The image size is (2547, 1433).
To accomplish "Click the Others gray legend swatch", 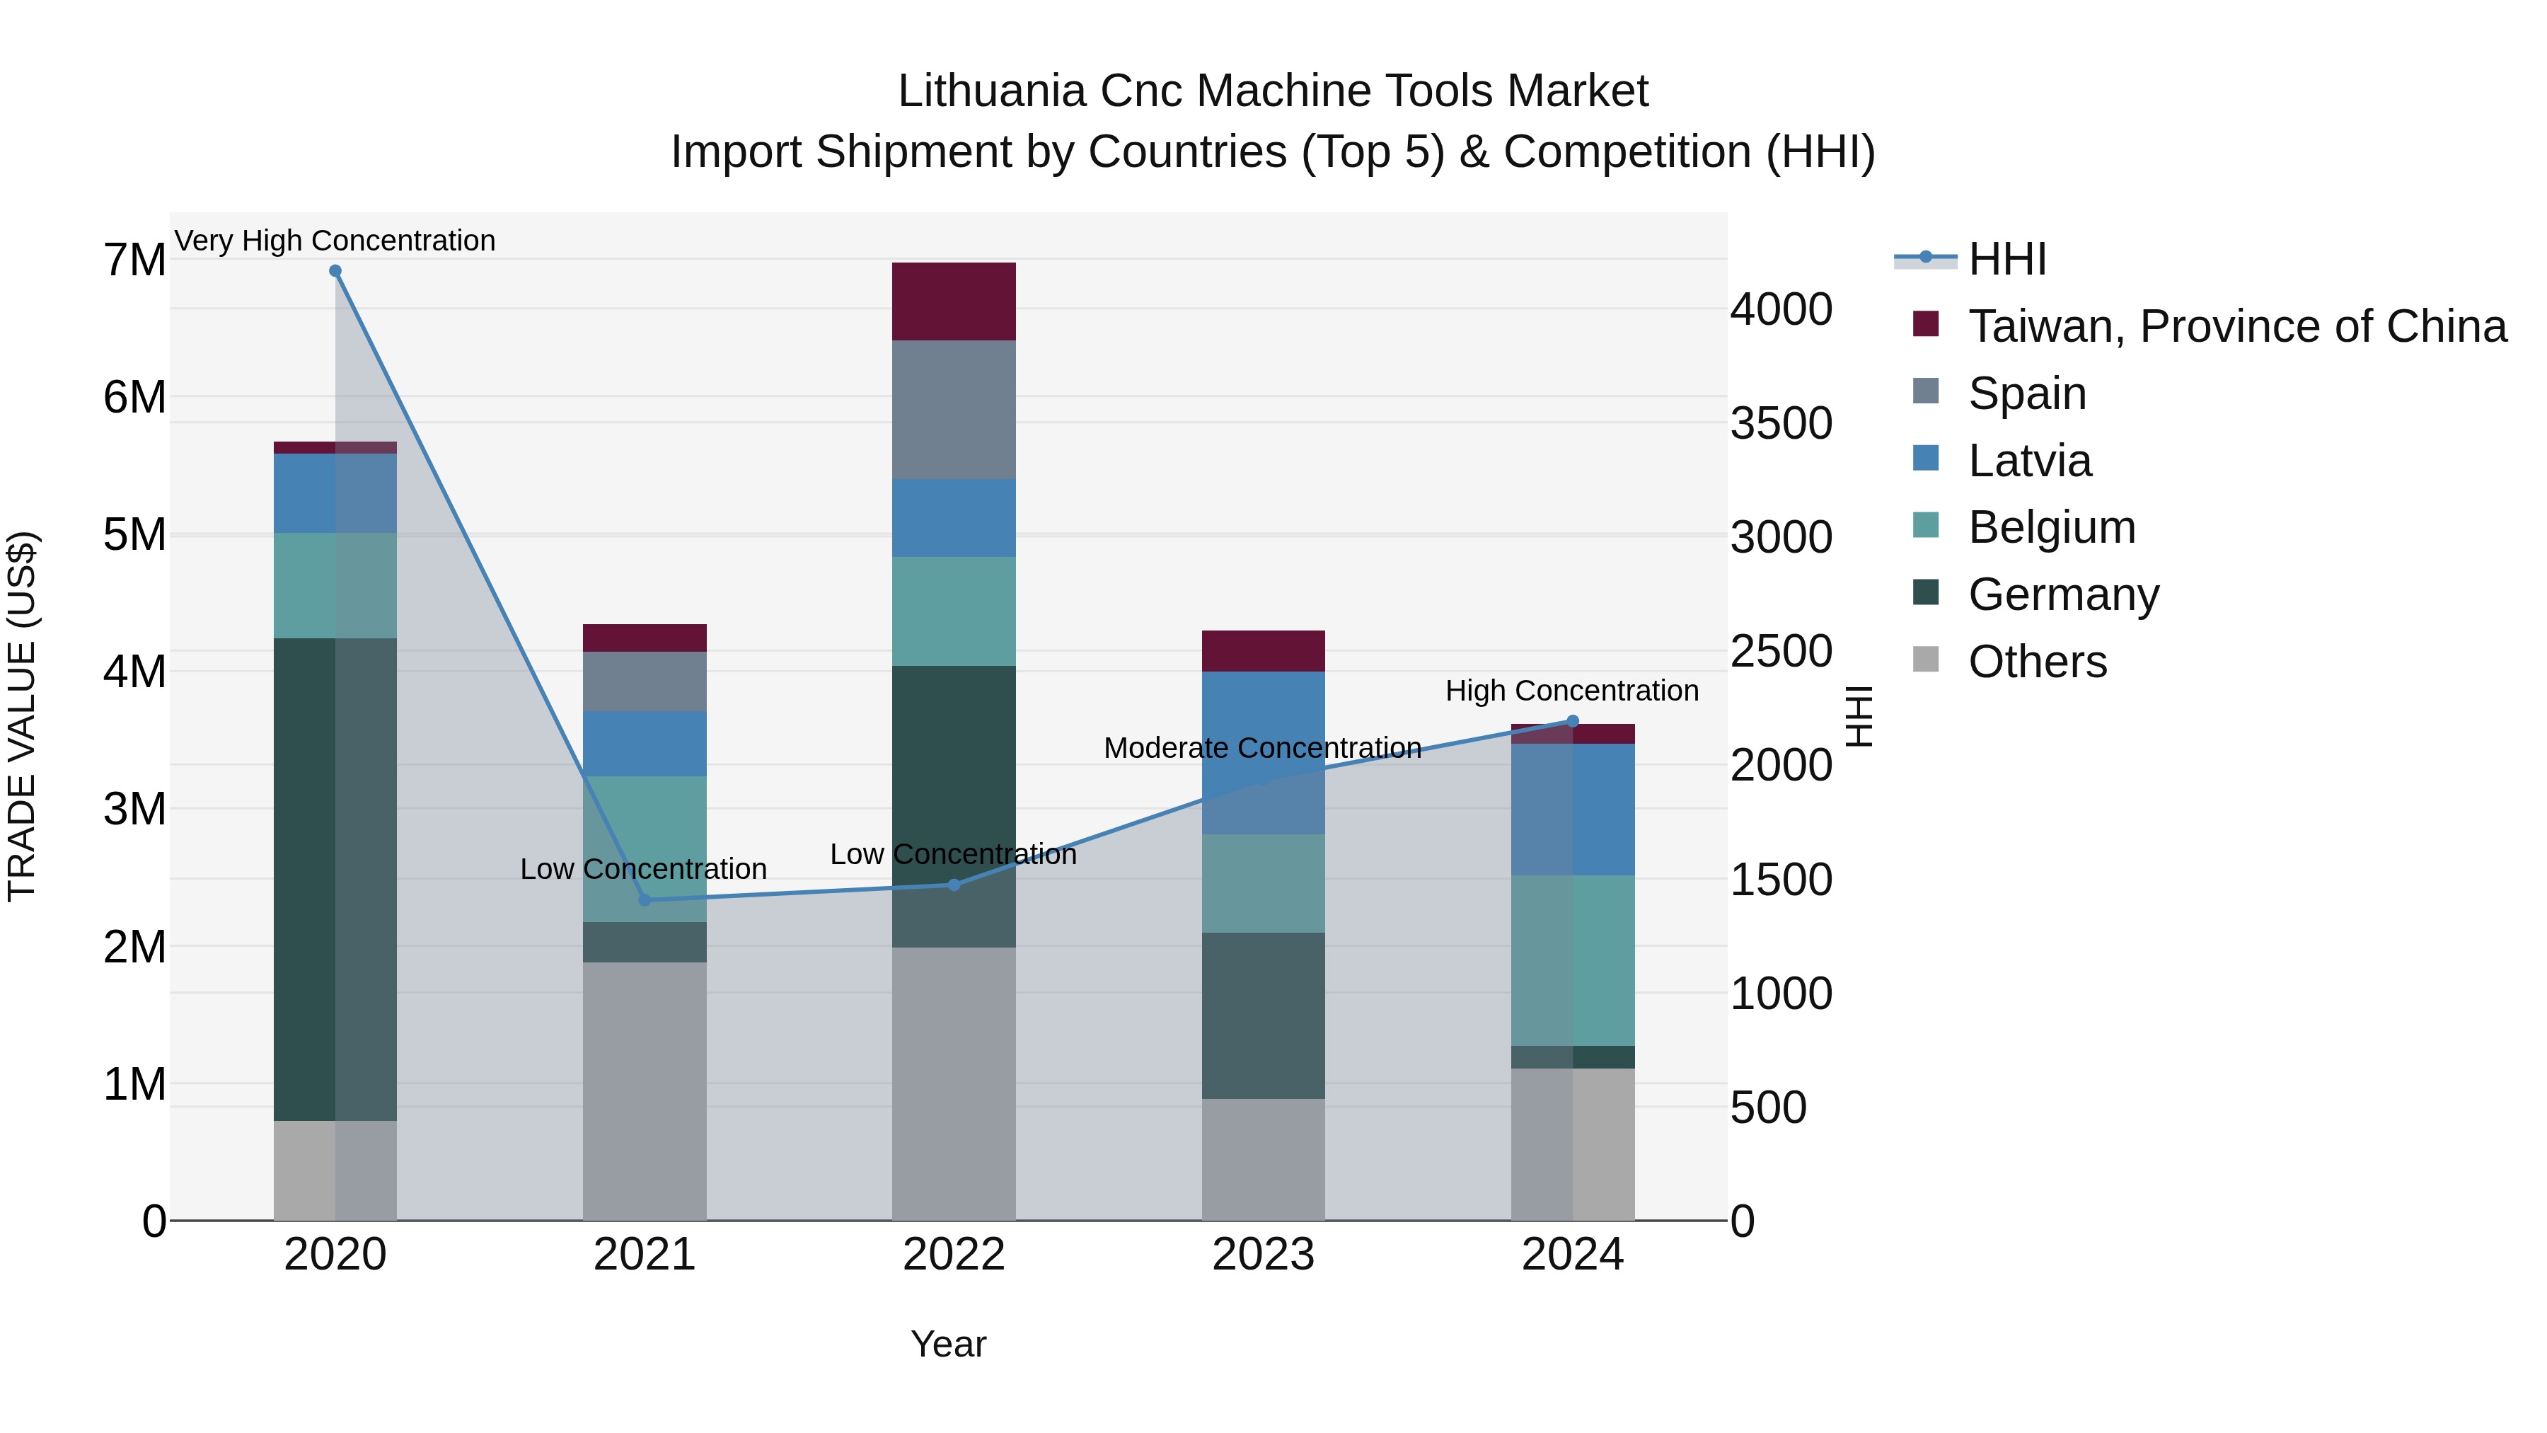I will (x=1926, y=659).
